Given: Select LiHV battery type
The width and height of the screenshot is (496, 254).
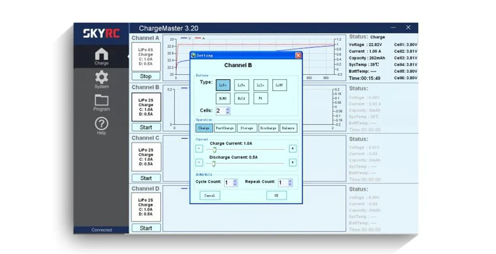Looking at the screenshot, I should coord(279,85).
